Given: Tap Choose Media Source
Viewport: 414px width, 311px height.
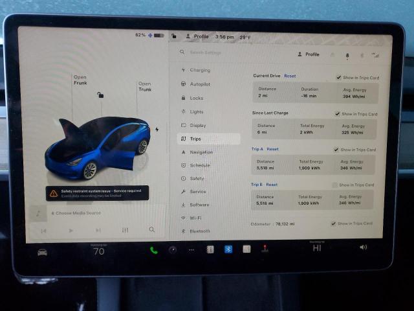Looking at the screenshot, I should (76, 213).
